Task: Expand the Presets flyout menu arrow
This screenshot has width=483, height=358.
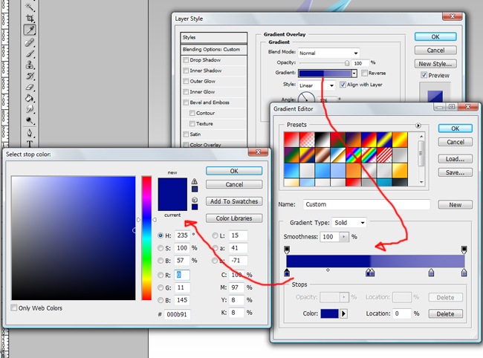Action: (x=418, y=126)
